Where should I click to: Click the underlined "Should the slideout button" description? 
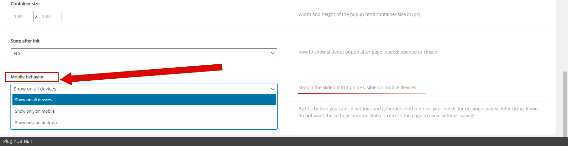357,88
